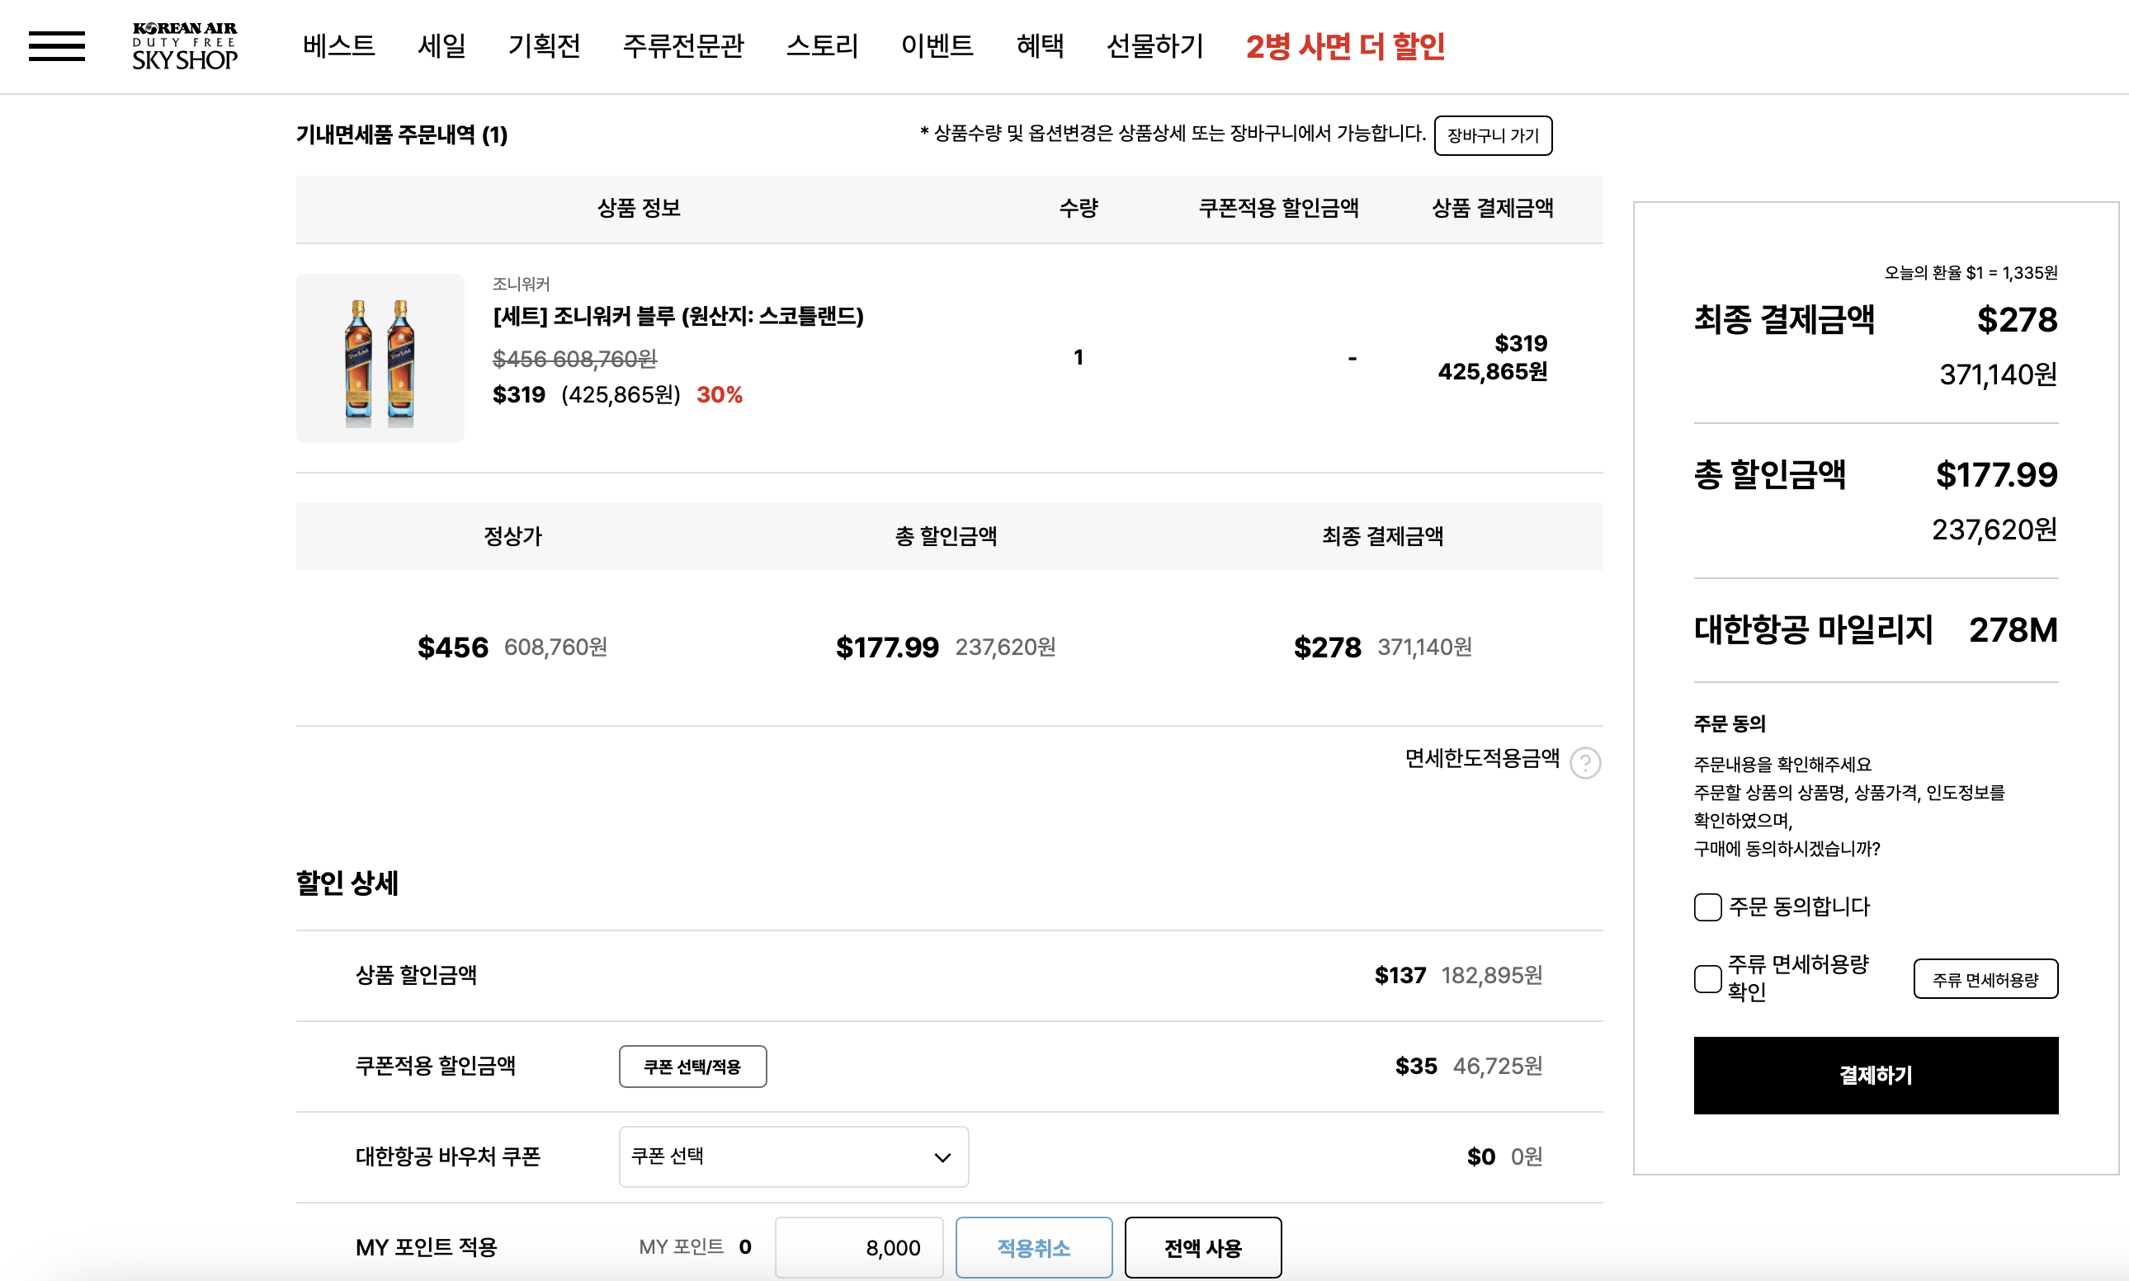Click the 278M mileage value
Viewport: 2129px width, 1281px height.
click(x=2013, y=629)
